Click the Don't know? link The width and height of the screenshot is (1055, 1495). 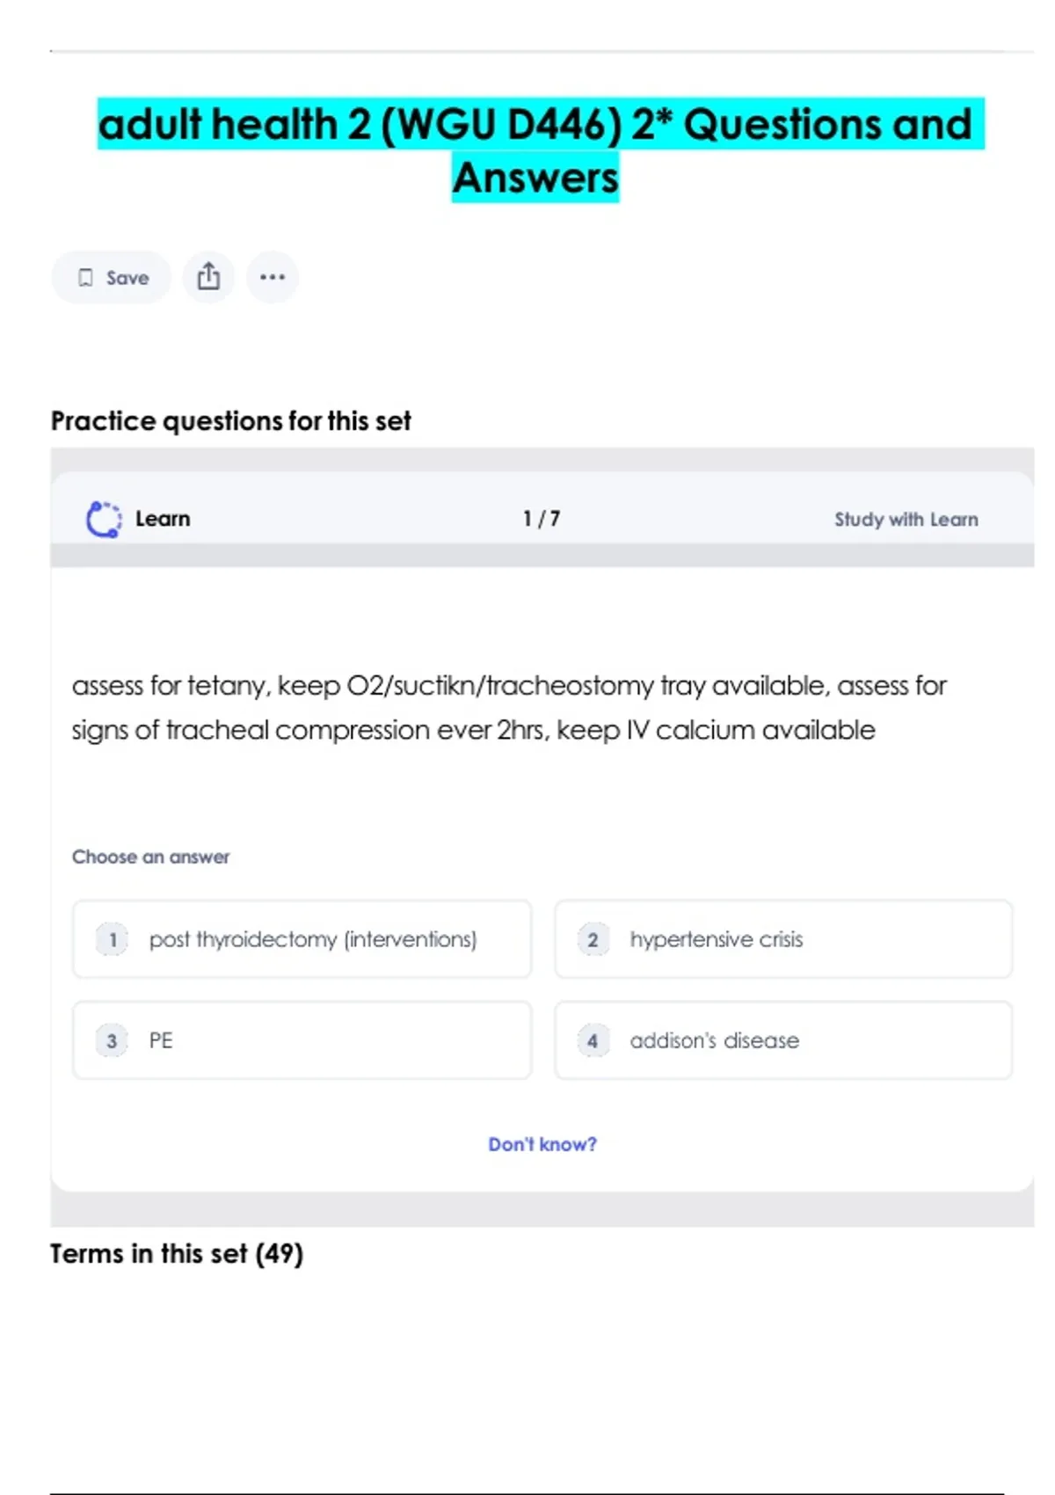pos(542,1144)
